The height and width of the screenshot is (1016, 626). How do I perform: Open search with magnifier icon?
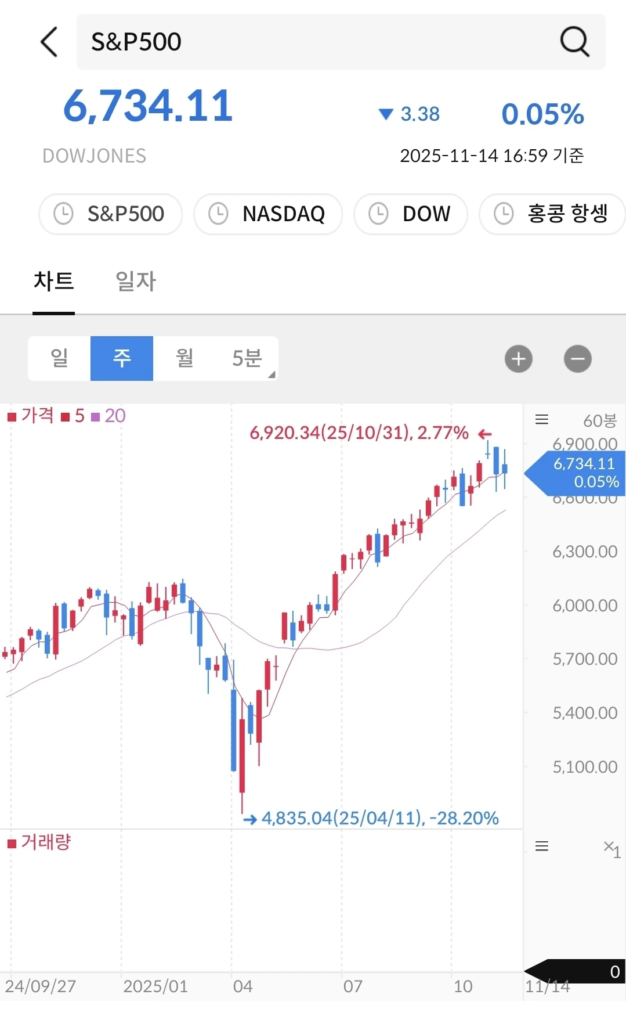(574, 42)
